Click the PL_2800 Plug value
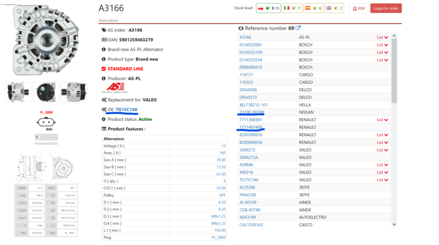The height and width of the screenshot is (245, 439). click(218, 237)
